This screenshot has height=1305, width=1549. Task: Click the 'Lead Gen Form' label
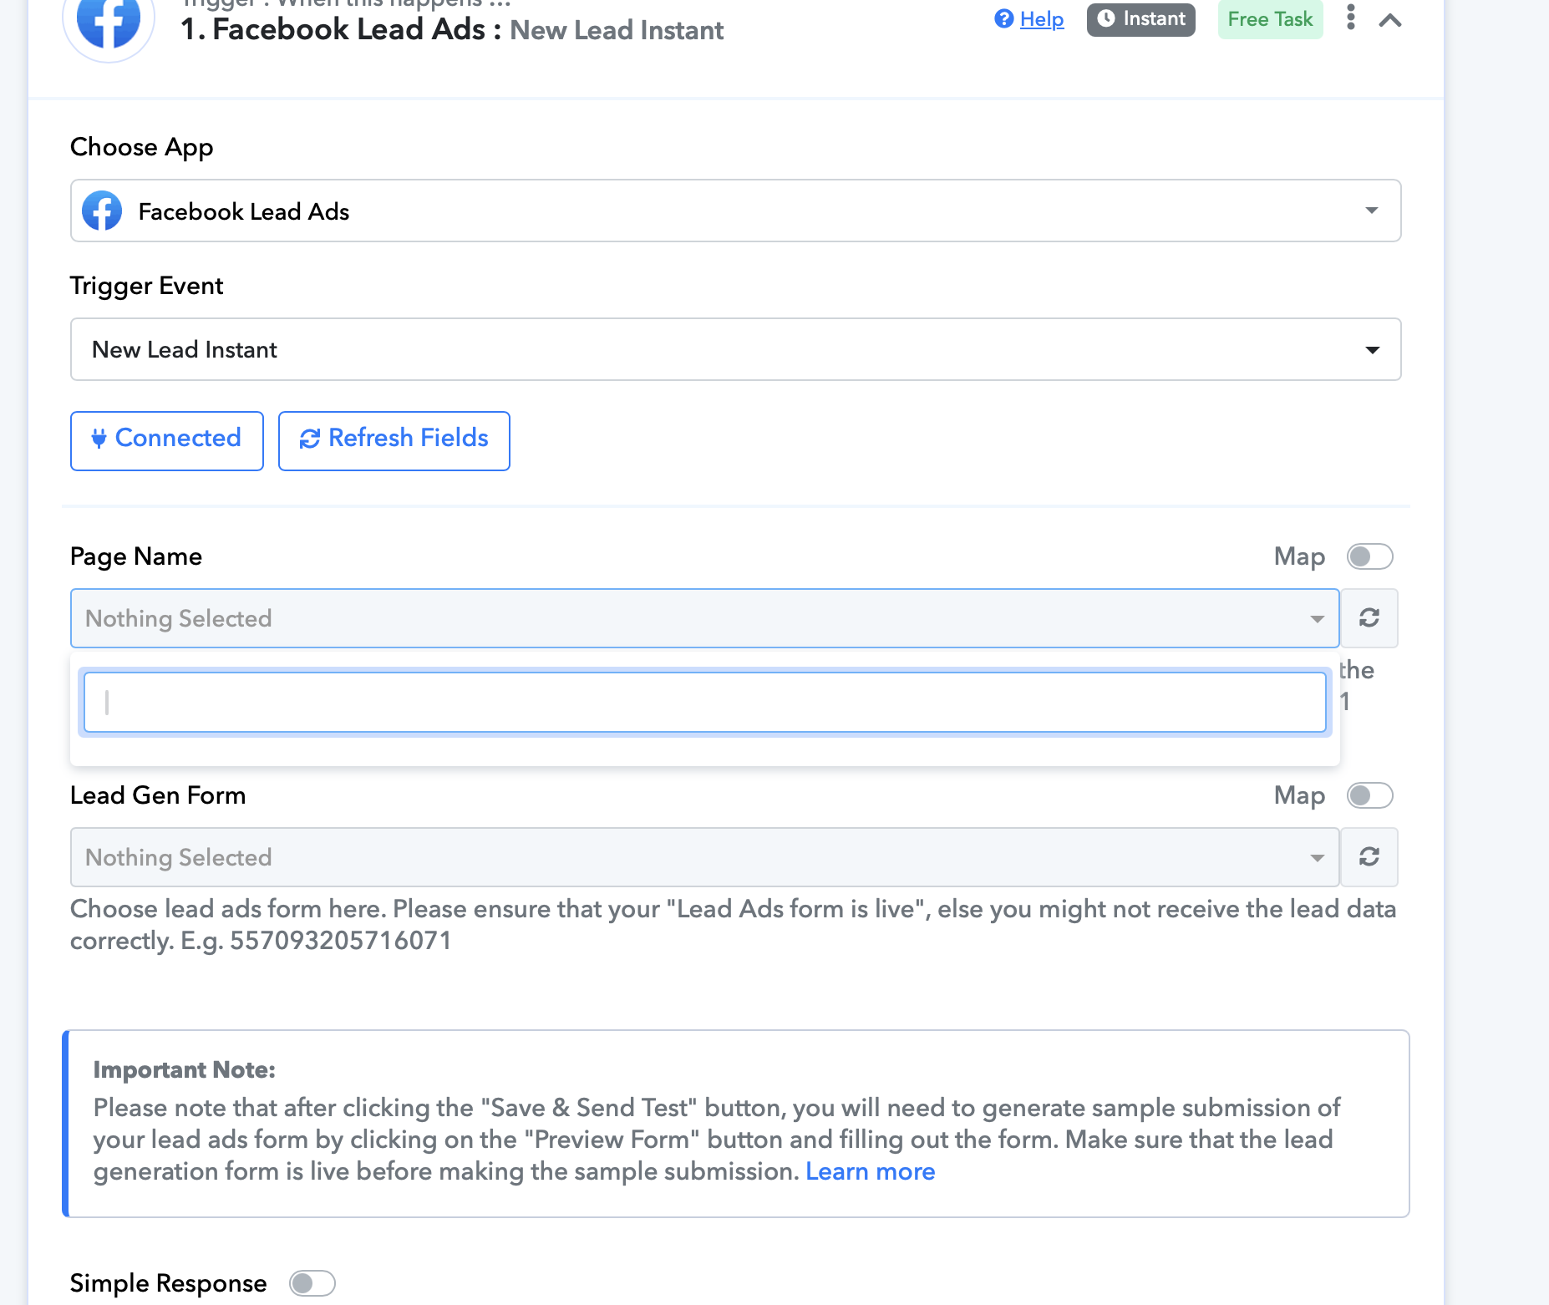[158, 795]
